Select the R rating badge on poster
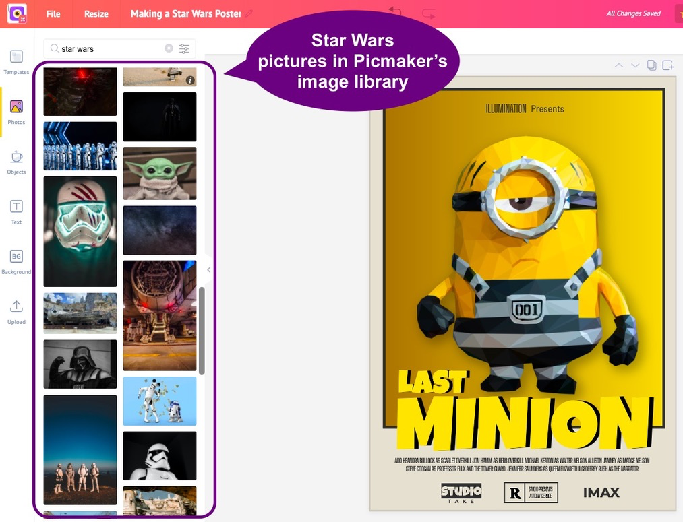This screenshot has width=683, height=522. pyautogui.click(x=531, y=492)
